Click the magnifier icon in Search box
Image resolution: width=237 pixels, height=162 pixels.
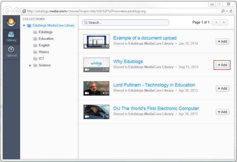click(86, 23)
